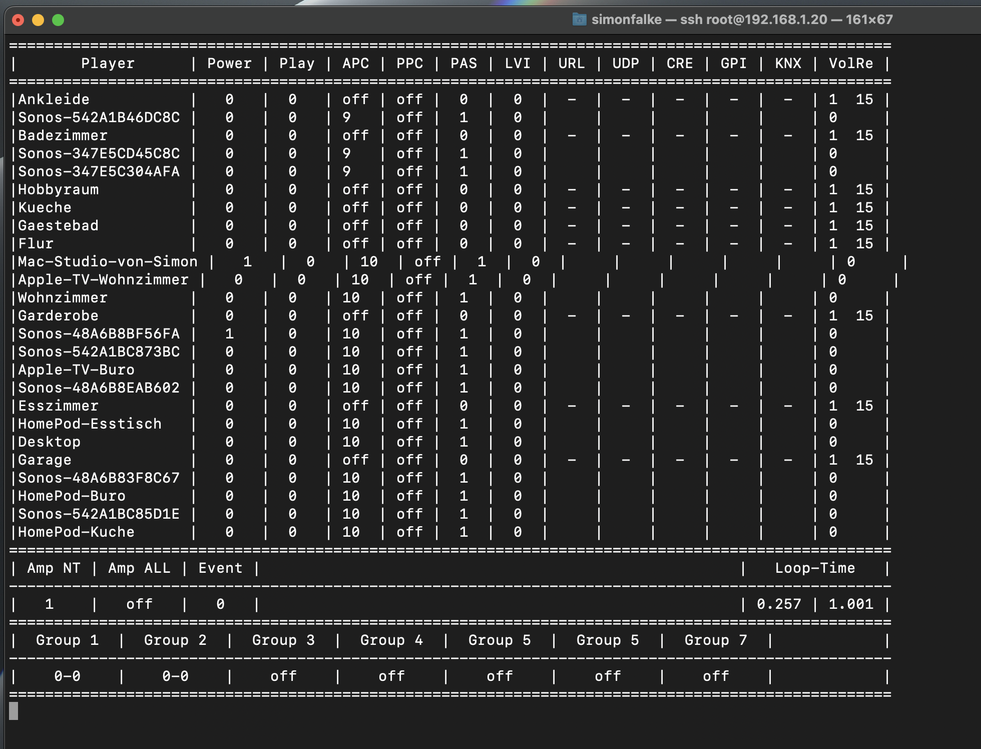The width and height of the screenshot is (981, 749).
Task: Click the Sonos-48A6B8BF56FA row name
Action: 99,334
